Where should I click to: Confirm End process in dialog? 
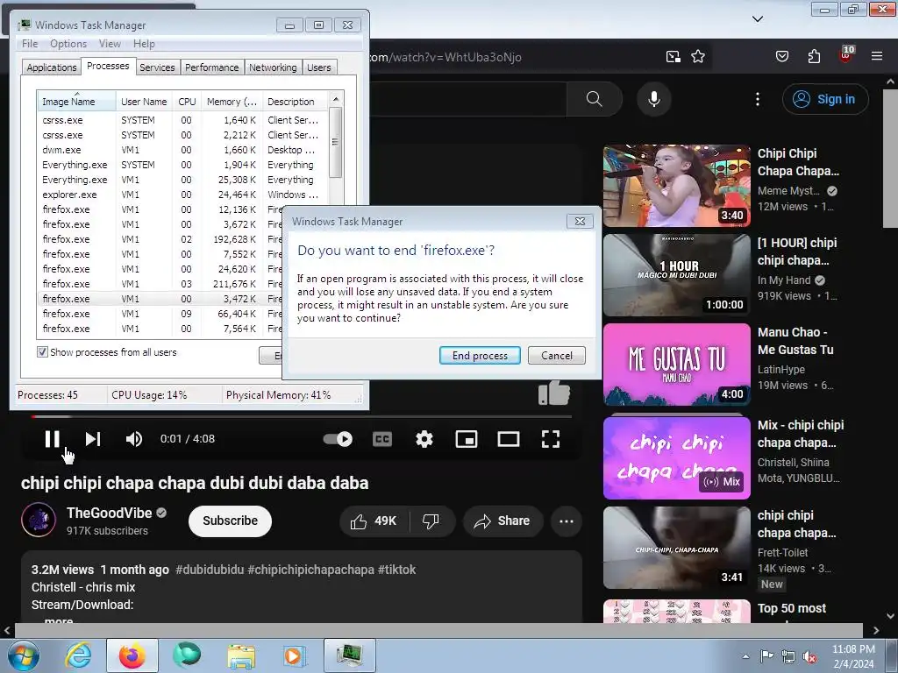click(x=480, y=356)
